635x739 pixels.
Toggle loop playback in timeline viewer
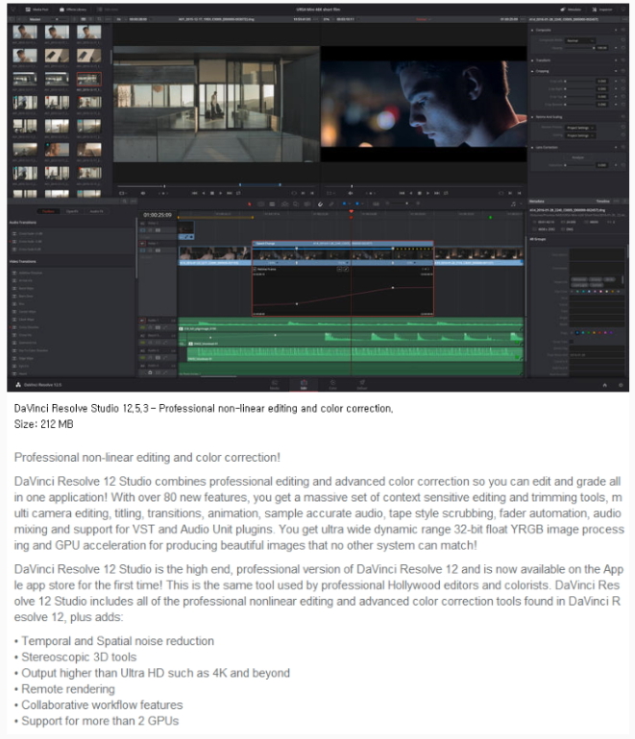[x=446, y=193]
